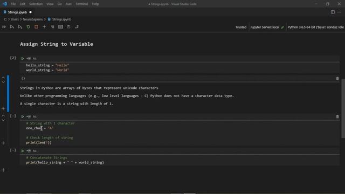The width and height of the screenshot is (345, 194).
Task: Click the '# Check length of string' comment
Action: point(50,138)
